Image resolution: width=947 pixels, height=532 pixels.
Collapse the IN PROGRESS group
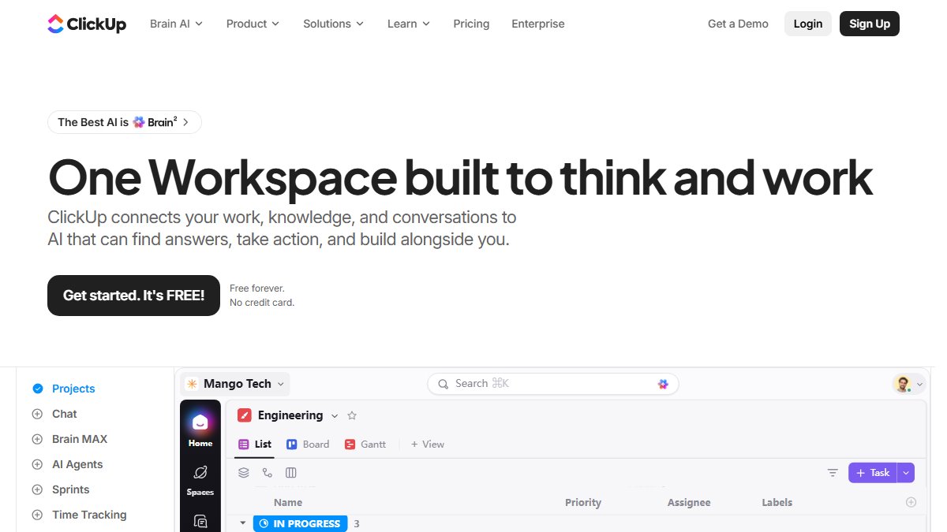(243, 523)
